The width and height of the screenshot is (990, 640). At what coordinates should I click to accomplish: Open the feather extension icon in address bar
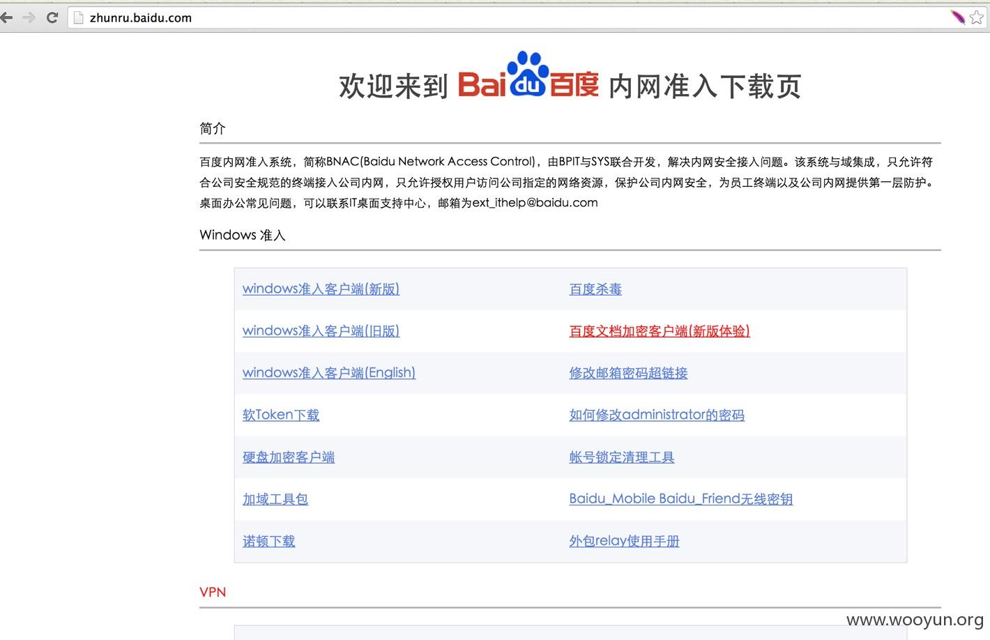[x=958, y=17]
